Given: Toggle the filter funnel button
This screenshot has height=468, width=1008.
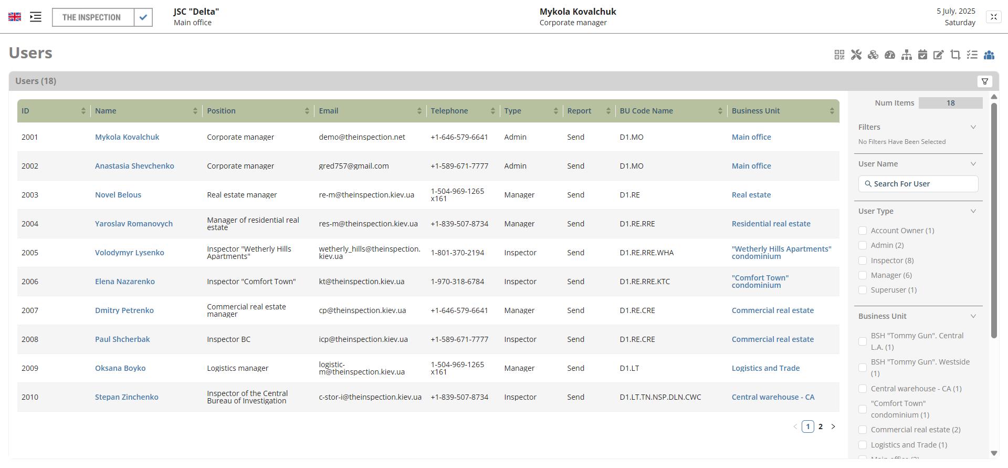Looking at the screenshot, I should coord(985,81).
